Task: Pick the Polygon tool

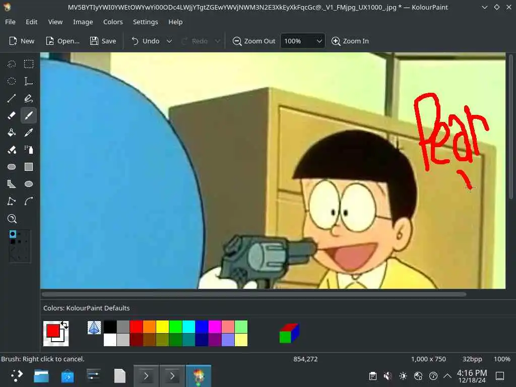Action: coord(12,184)
